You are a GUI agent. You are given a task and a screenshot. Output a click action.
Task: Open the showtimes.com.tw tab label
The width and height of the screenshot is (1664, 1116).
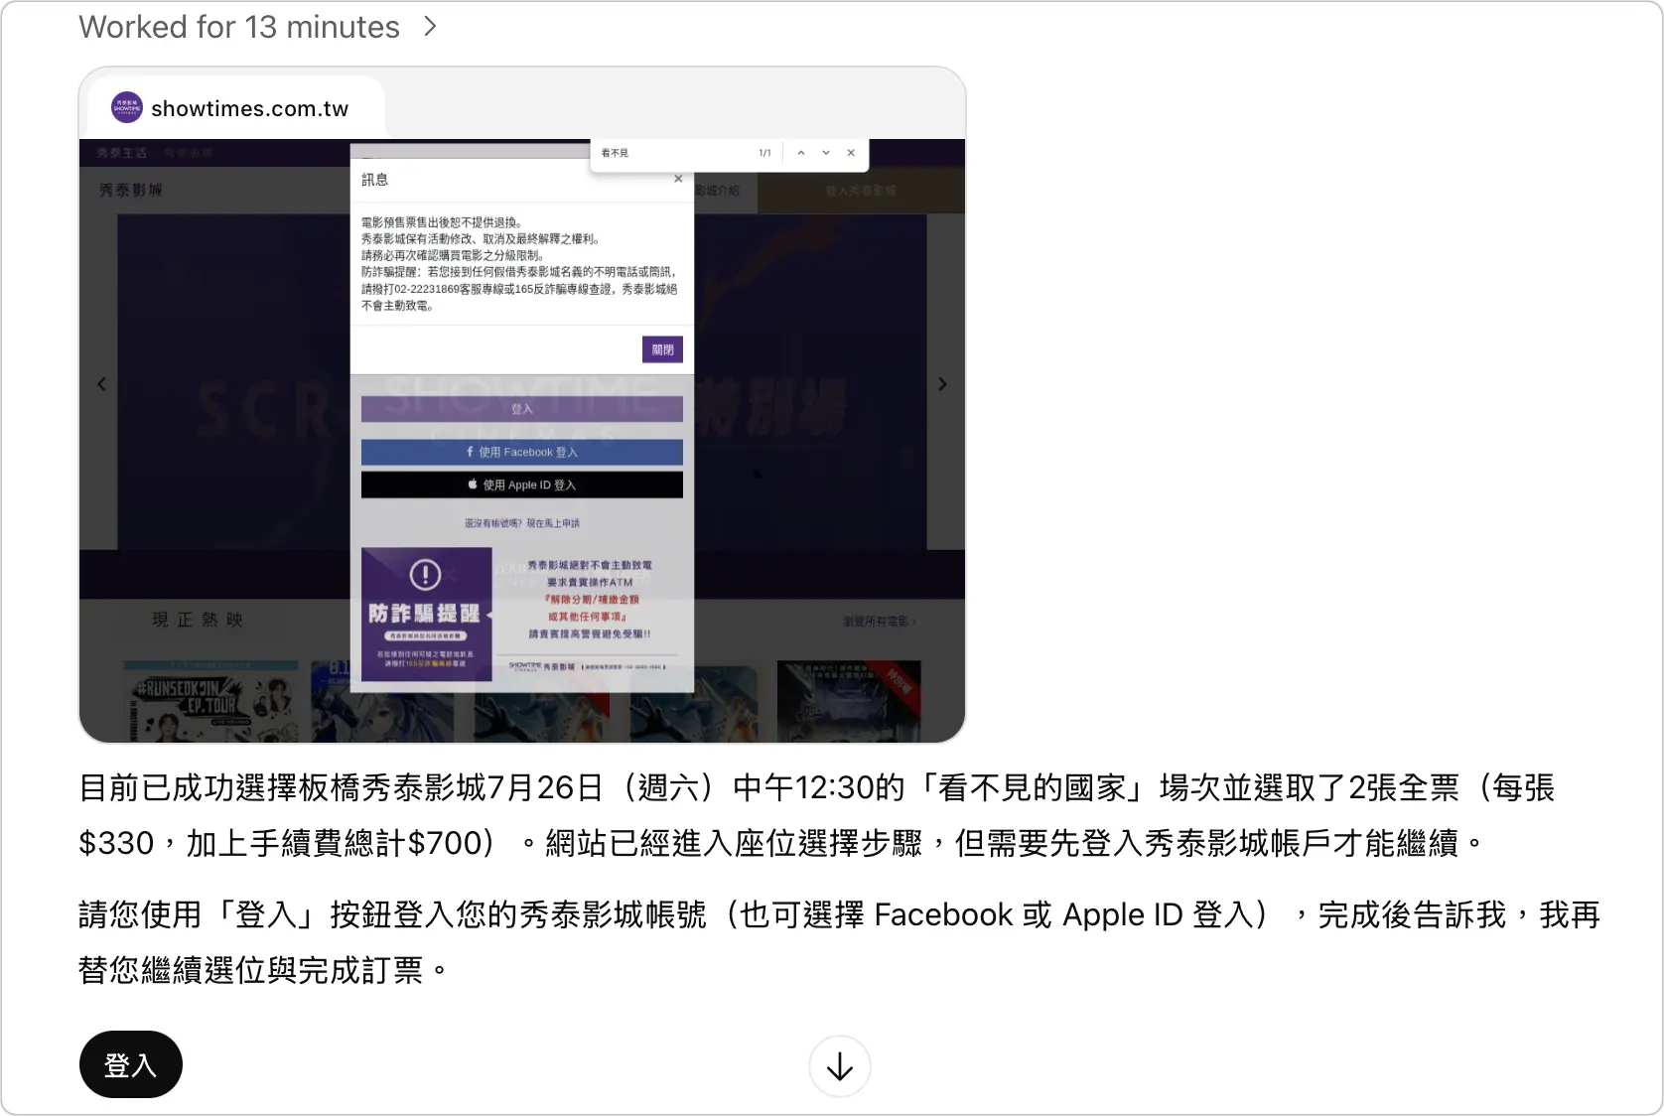pos(249,109)
